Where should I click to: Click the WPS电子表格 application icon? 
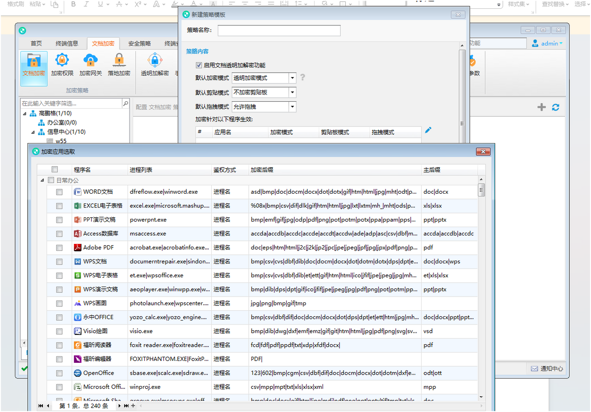pyautogui.click(x=77, y=275)
